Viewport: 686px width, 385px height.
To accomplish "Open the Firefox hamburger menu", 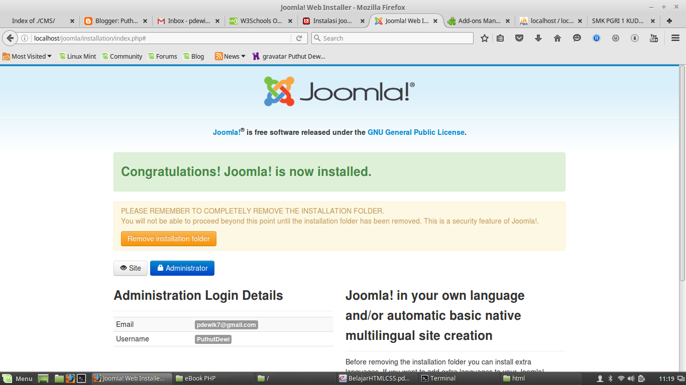I will point(675,38).
